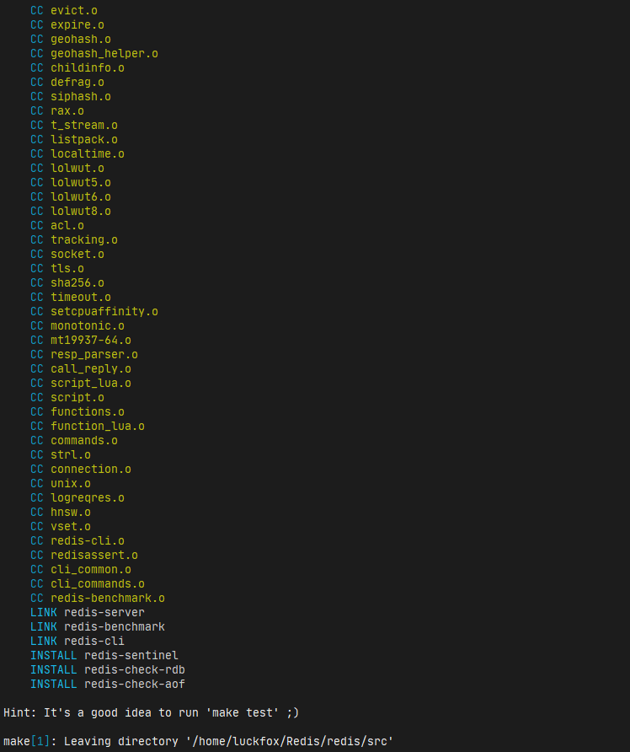Click 'function_lua.o' text
This screenshot has width=630, height=752.
click(97, 427)
